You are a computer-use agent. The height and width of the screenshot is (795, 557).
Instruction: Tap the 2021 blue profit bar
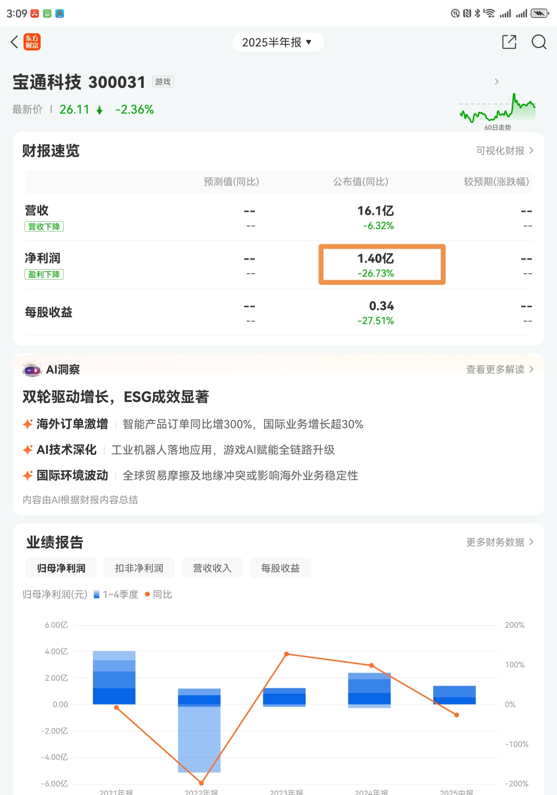coord(114,678)
